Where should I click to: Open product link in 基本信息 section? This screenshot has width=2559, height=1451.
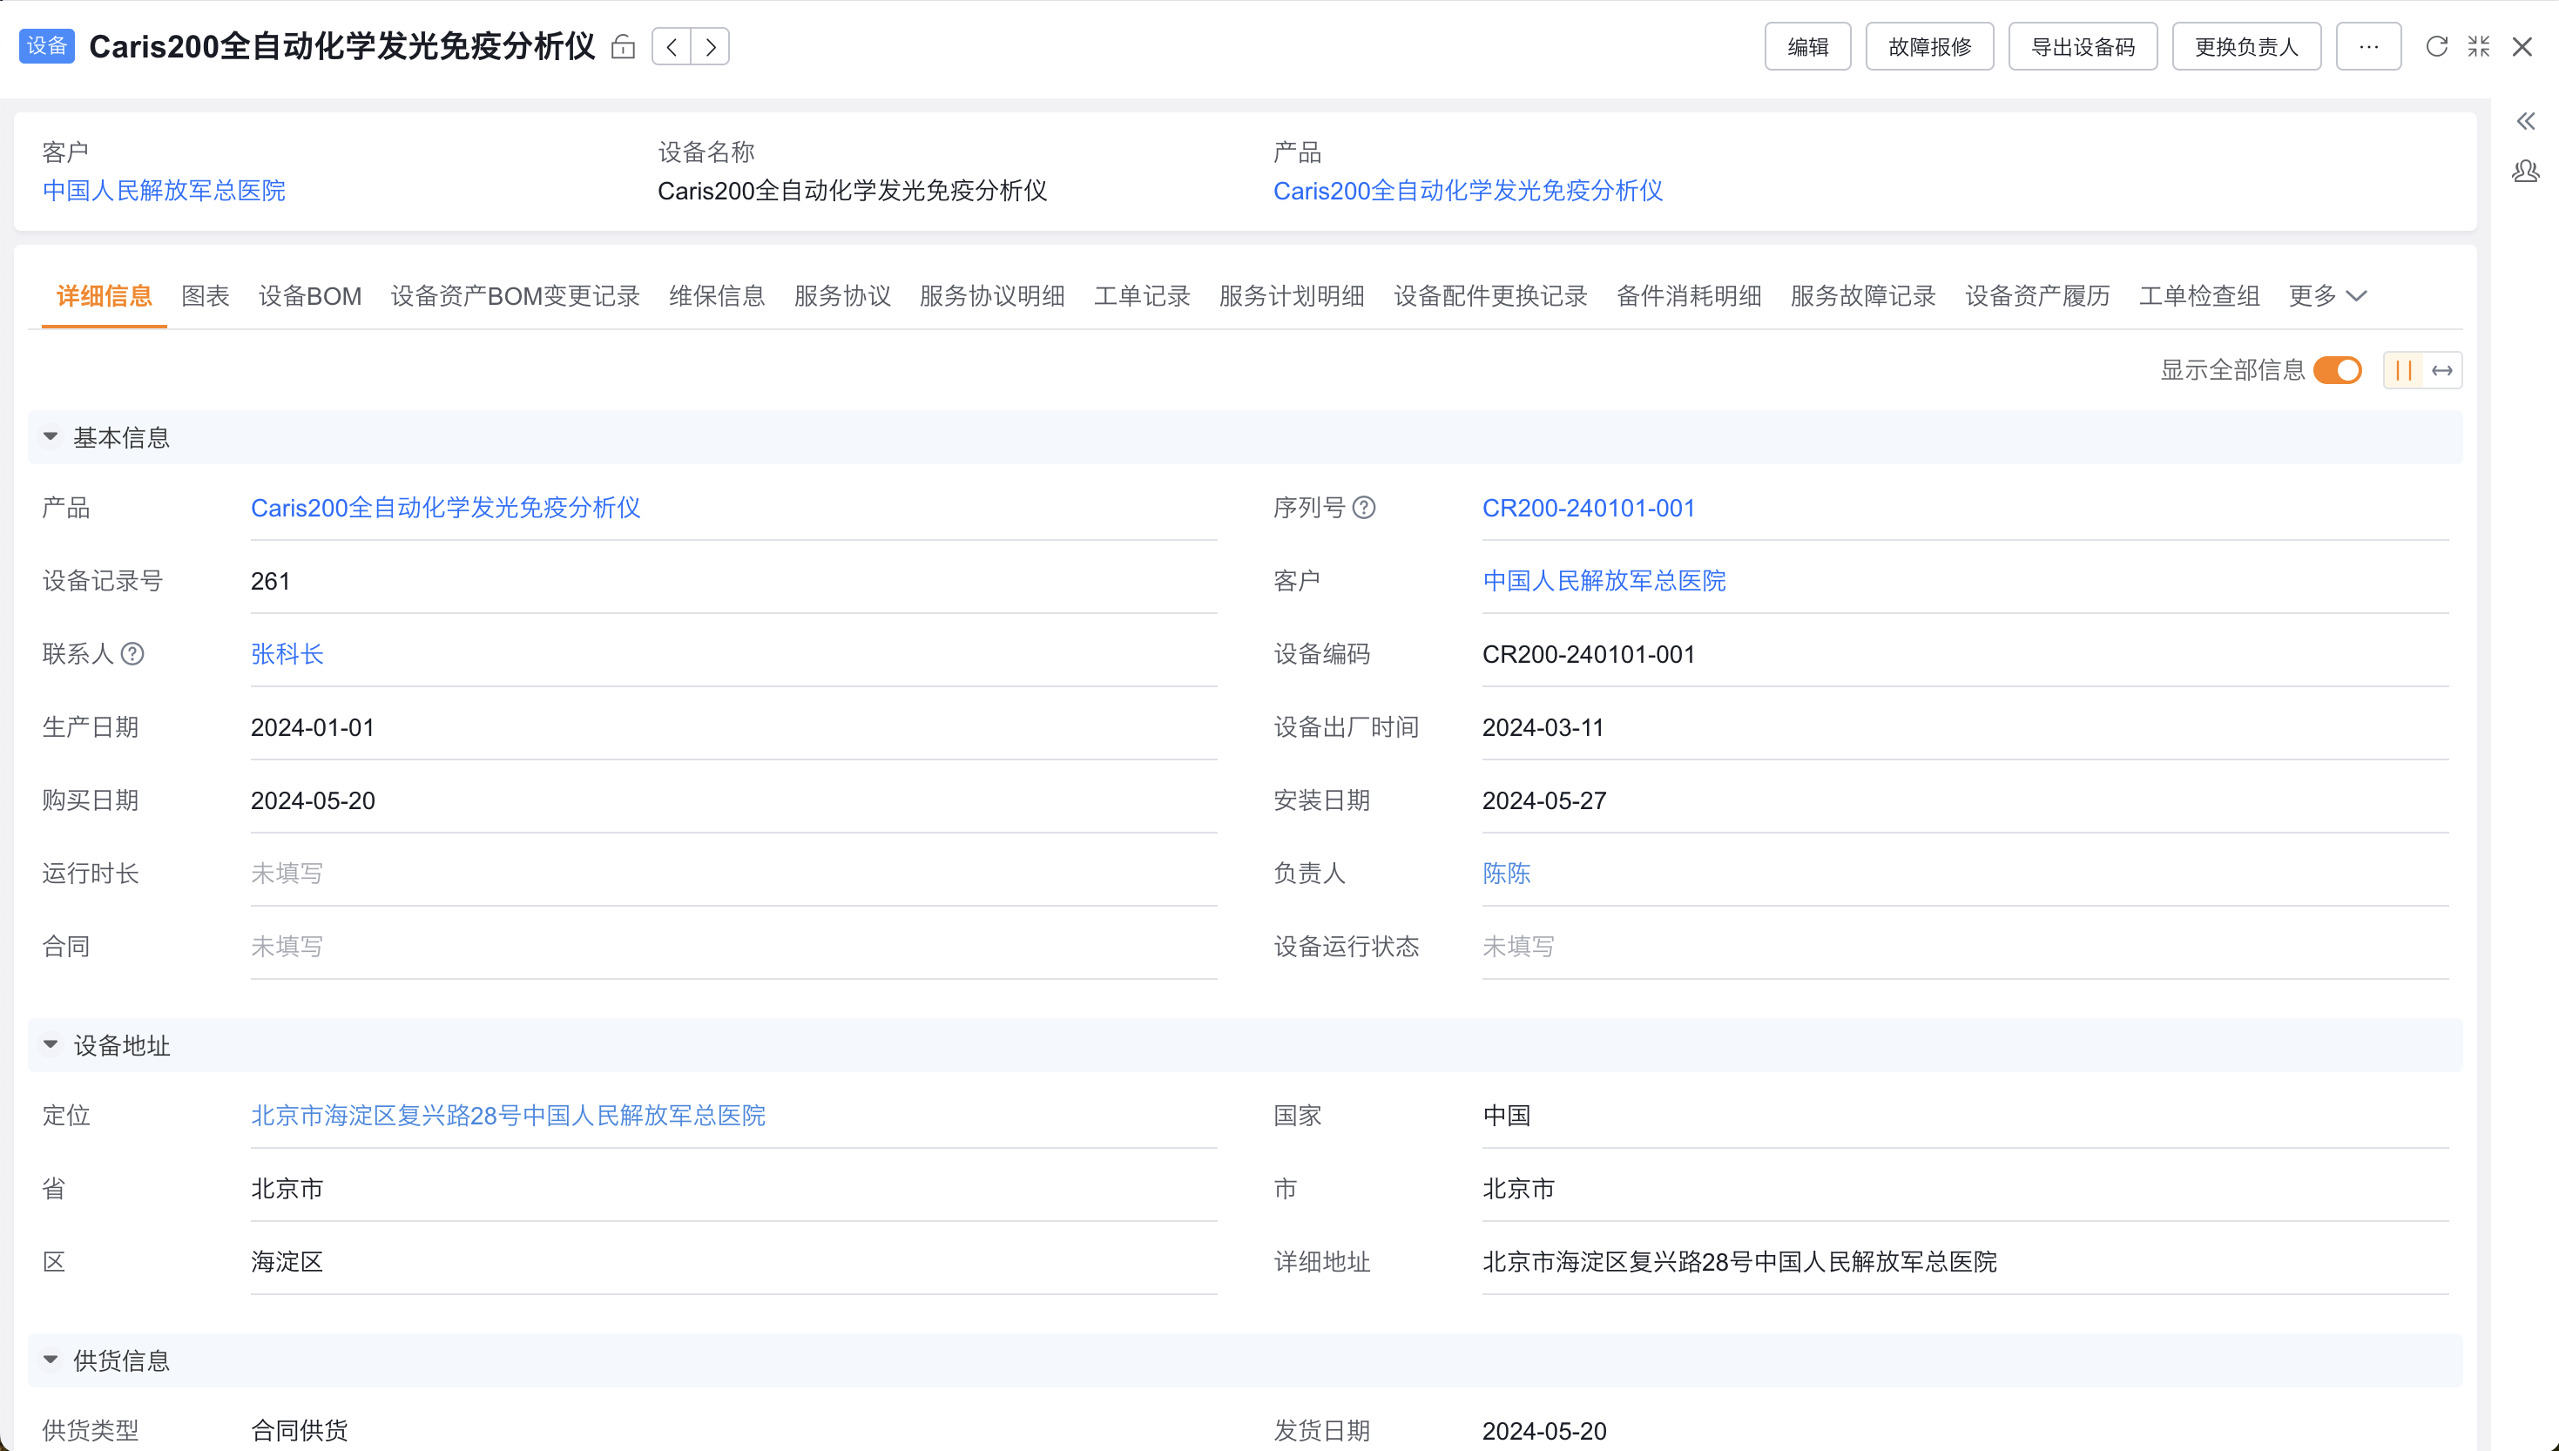coord(445,509)
